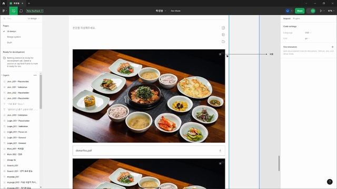
Task: Add a dev resource with the plus icon
Action: 332,47
